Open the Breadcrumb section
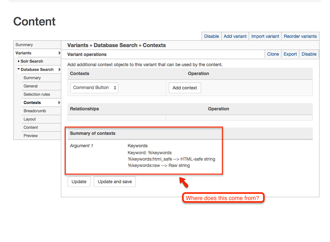The width and height of the screenshot is (330, 242). click(x=34, y=111)
